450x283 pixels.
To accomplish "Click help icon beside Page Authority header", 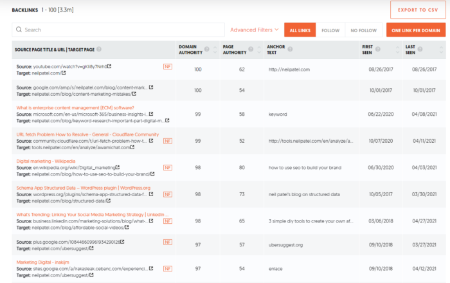I will [251, 49].
